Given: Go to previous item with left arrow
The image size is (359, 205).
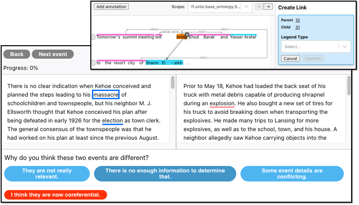Looking at the screenshot, I should (259, 7).
